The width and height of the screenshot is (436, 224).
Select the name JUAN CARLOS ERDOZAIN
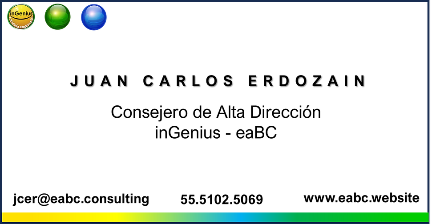click(218, 81)
